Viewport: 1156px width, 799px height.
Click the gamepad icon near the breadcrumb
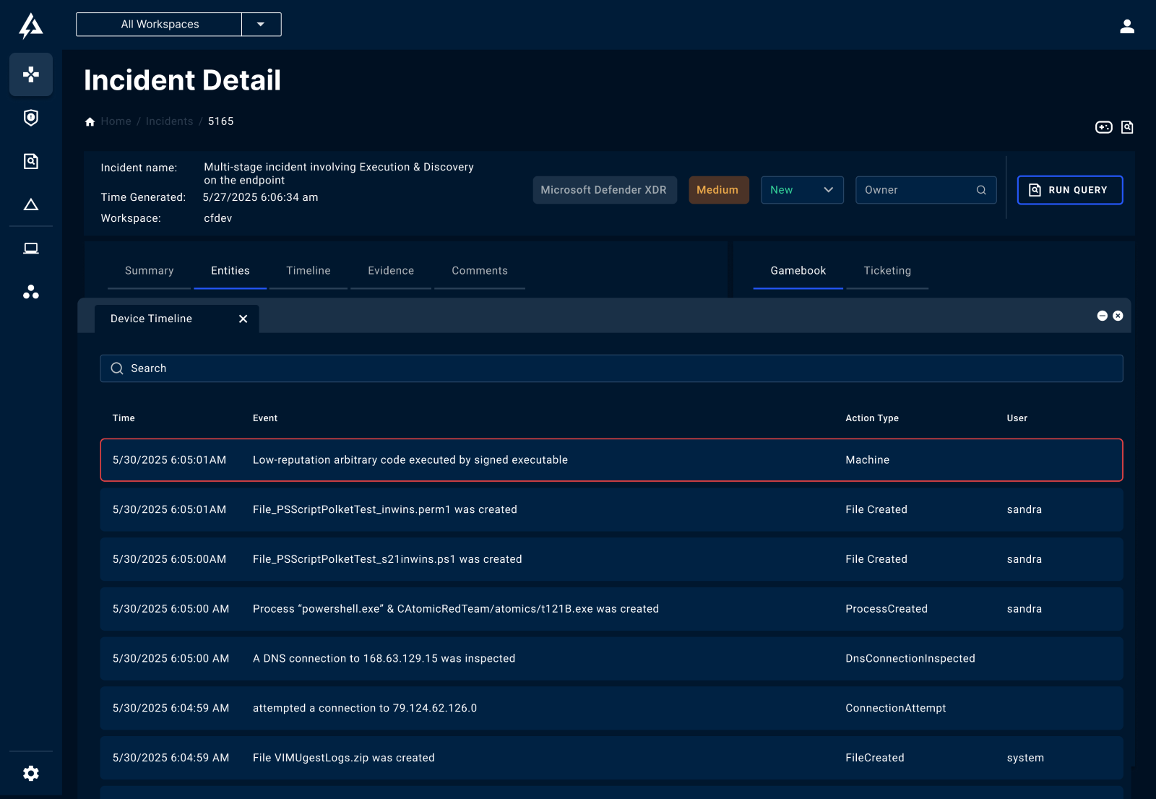(1103, 127)
